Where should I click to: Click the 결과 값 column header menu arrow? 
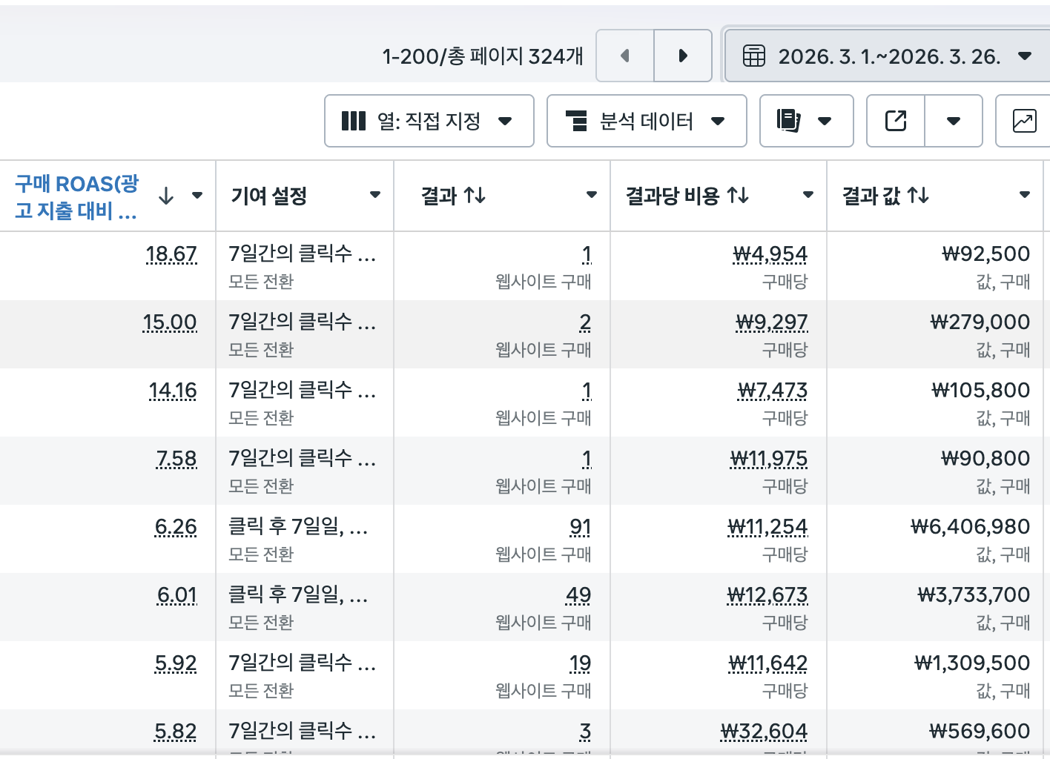1025,195
